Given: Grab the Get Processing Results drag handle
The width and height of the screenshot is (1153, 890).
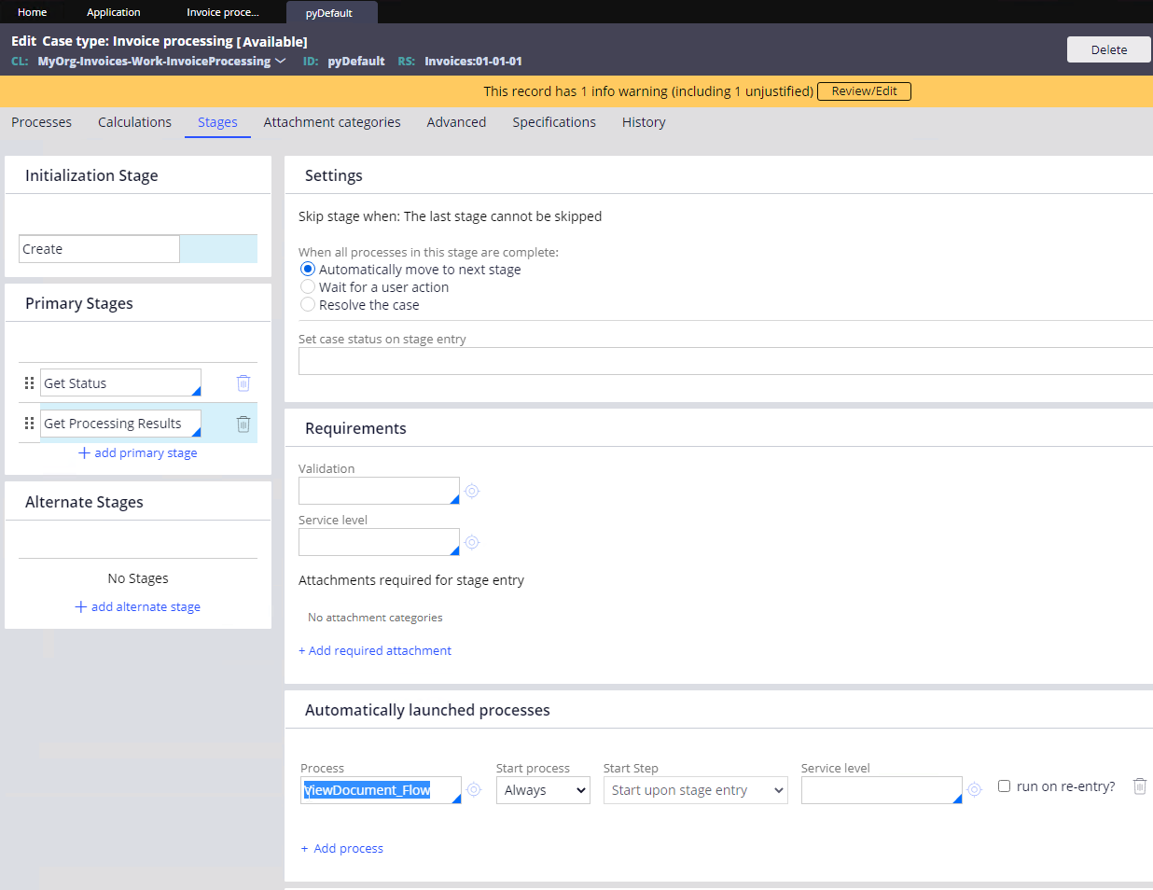Looking at the screenshot, I should tap(29, 424).
